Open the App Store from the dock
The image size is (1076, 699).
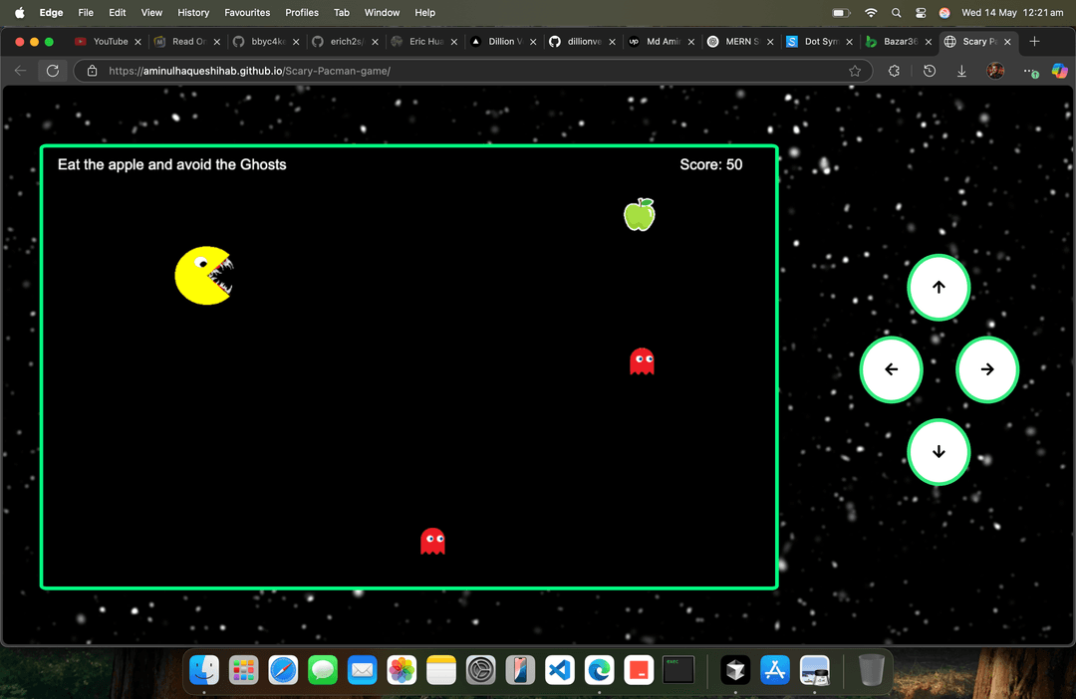click(x=775, y=670)
